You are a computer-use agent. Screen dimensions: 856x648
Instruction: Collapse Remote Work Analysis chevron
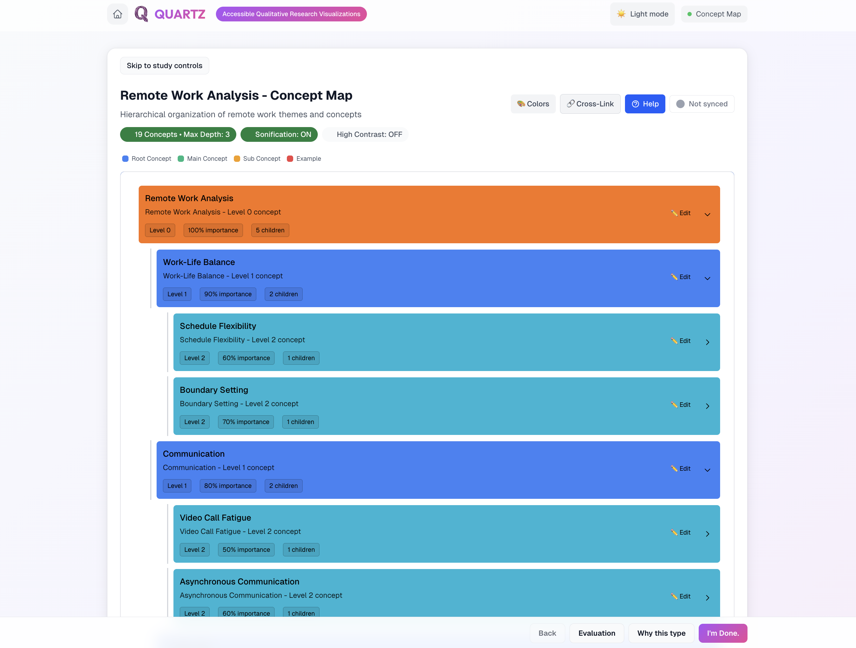tap(707, 214)
